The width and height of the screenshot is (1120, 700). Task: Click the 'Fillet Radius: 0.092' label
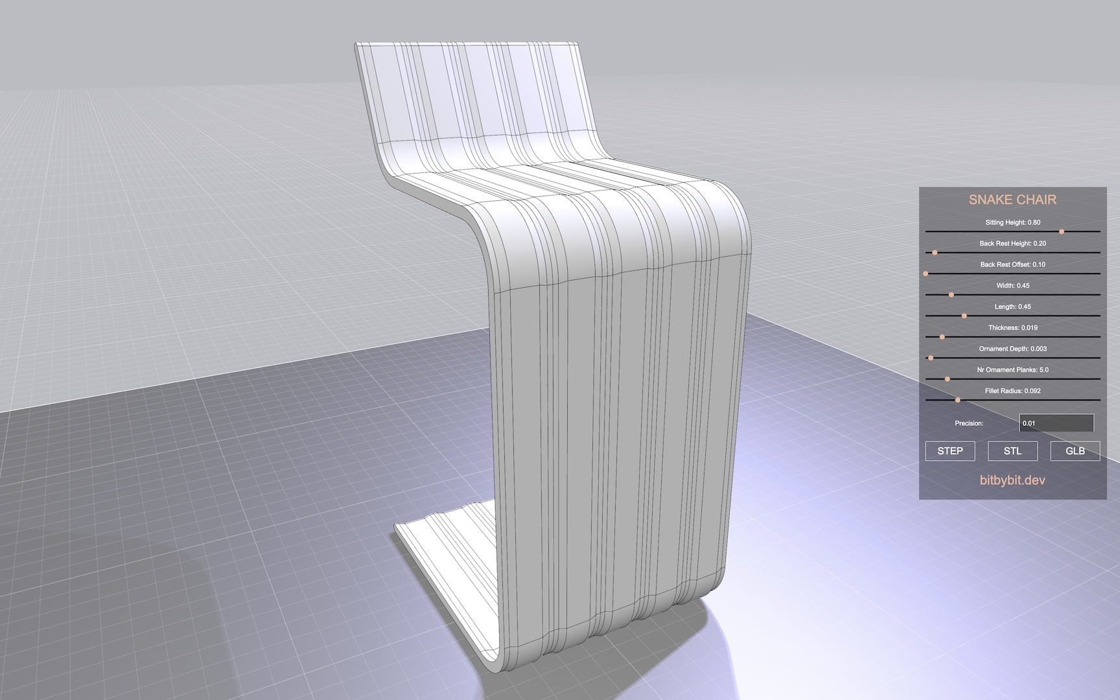click(1013, 391)
